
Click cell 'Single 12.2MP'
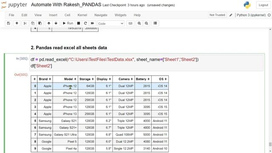[x=124, y=148]
